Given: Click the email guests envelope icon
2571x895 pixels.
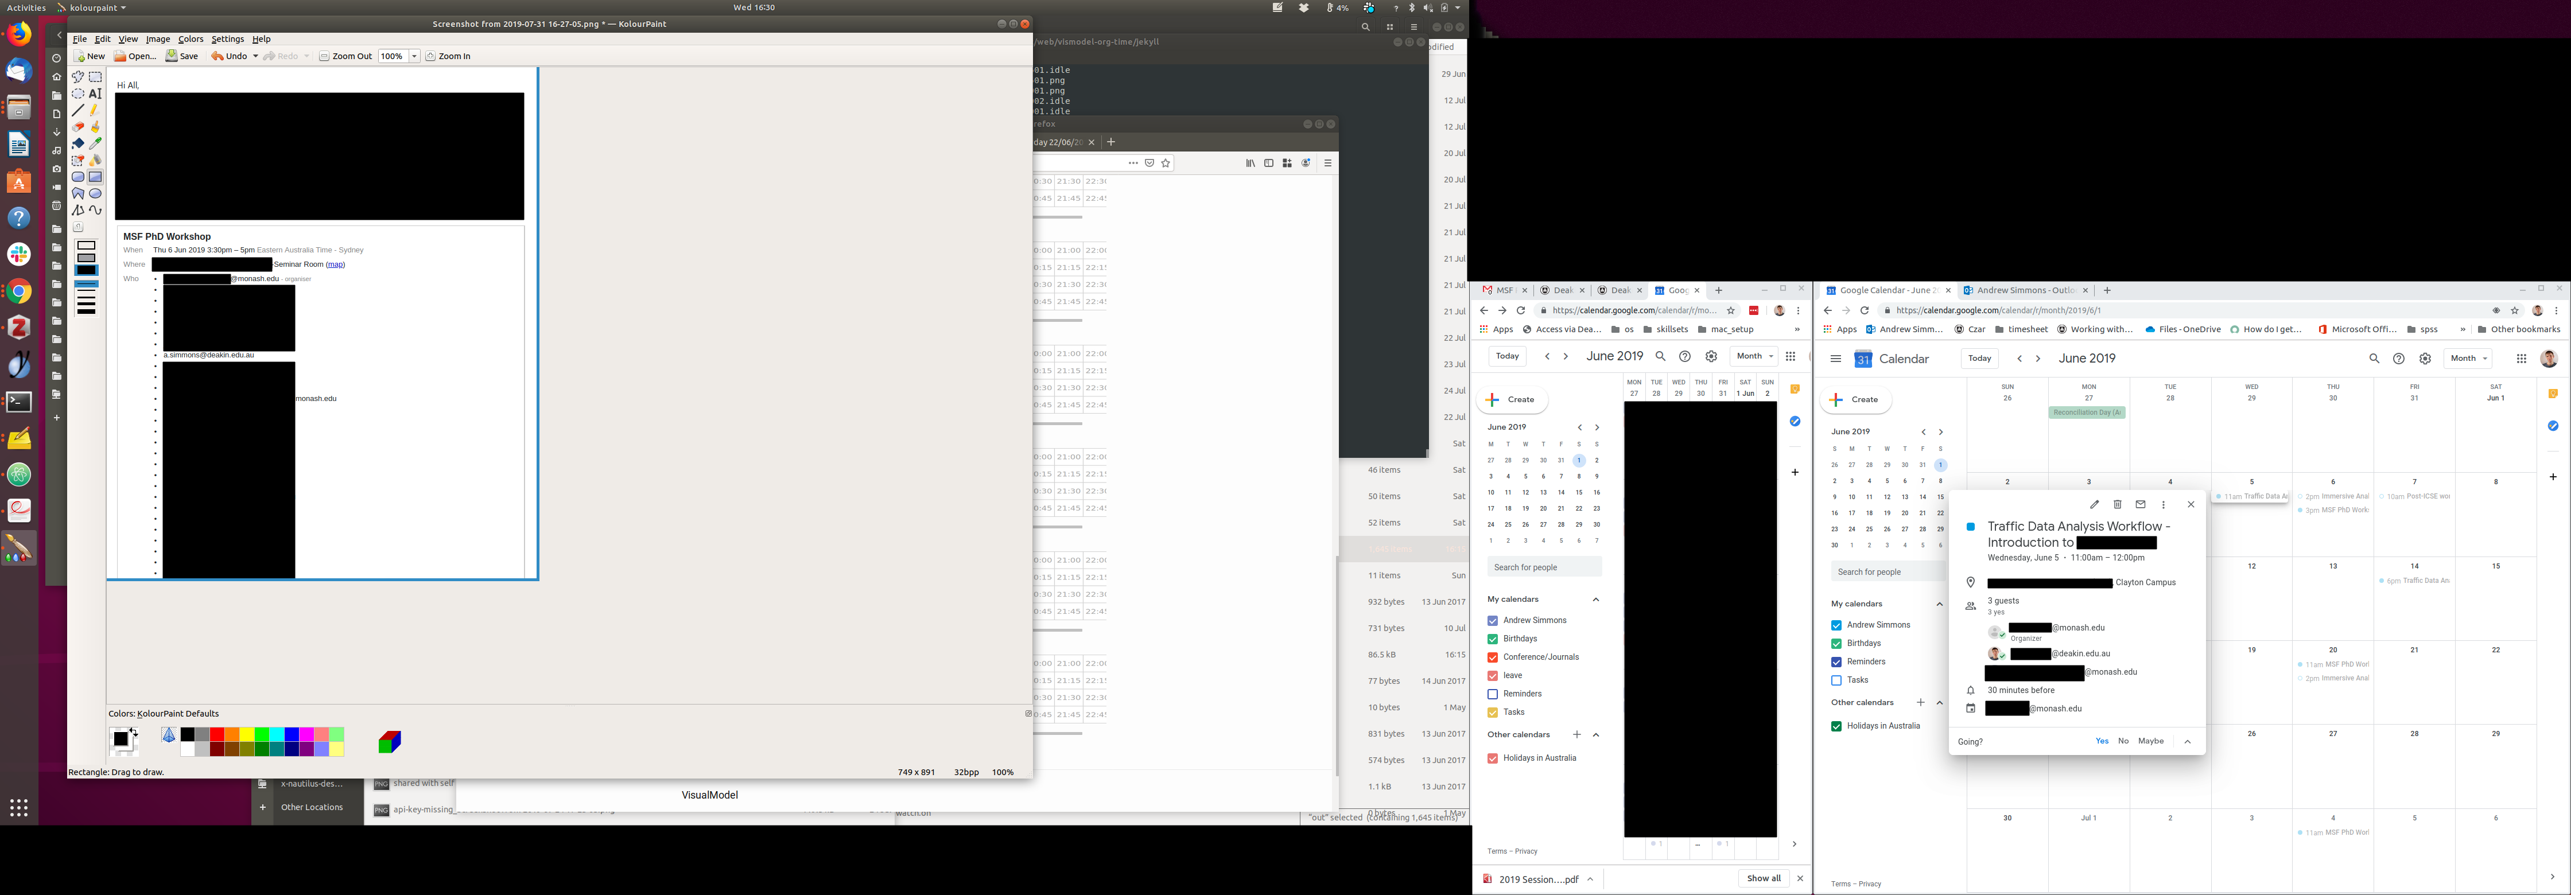Looking at the screenshot, I should click(2140, 505).
